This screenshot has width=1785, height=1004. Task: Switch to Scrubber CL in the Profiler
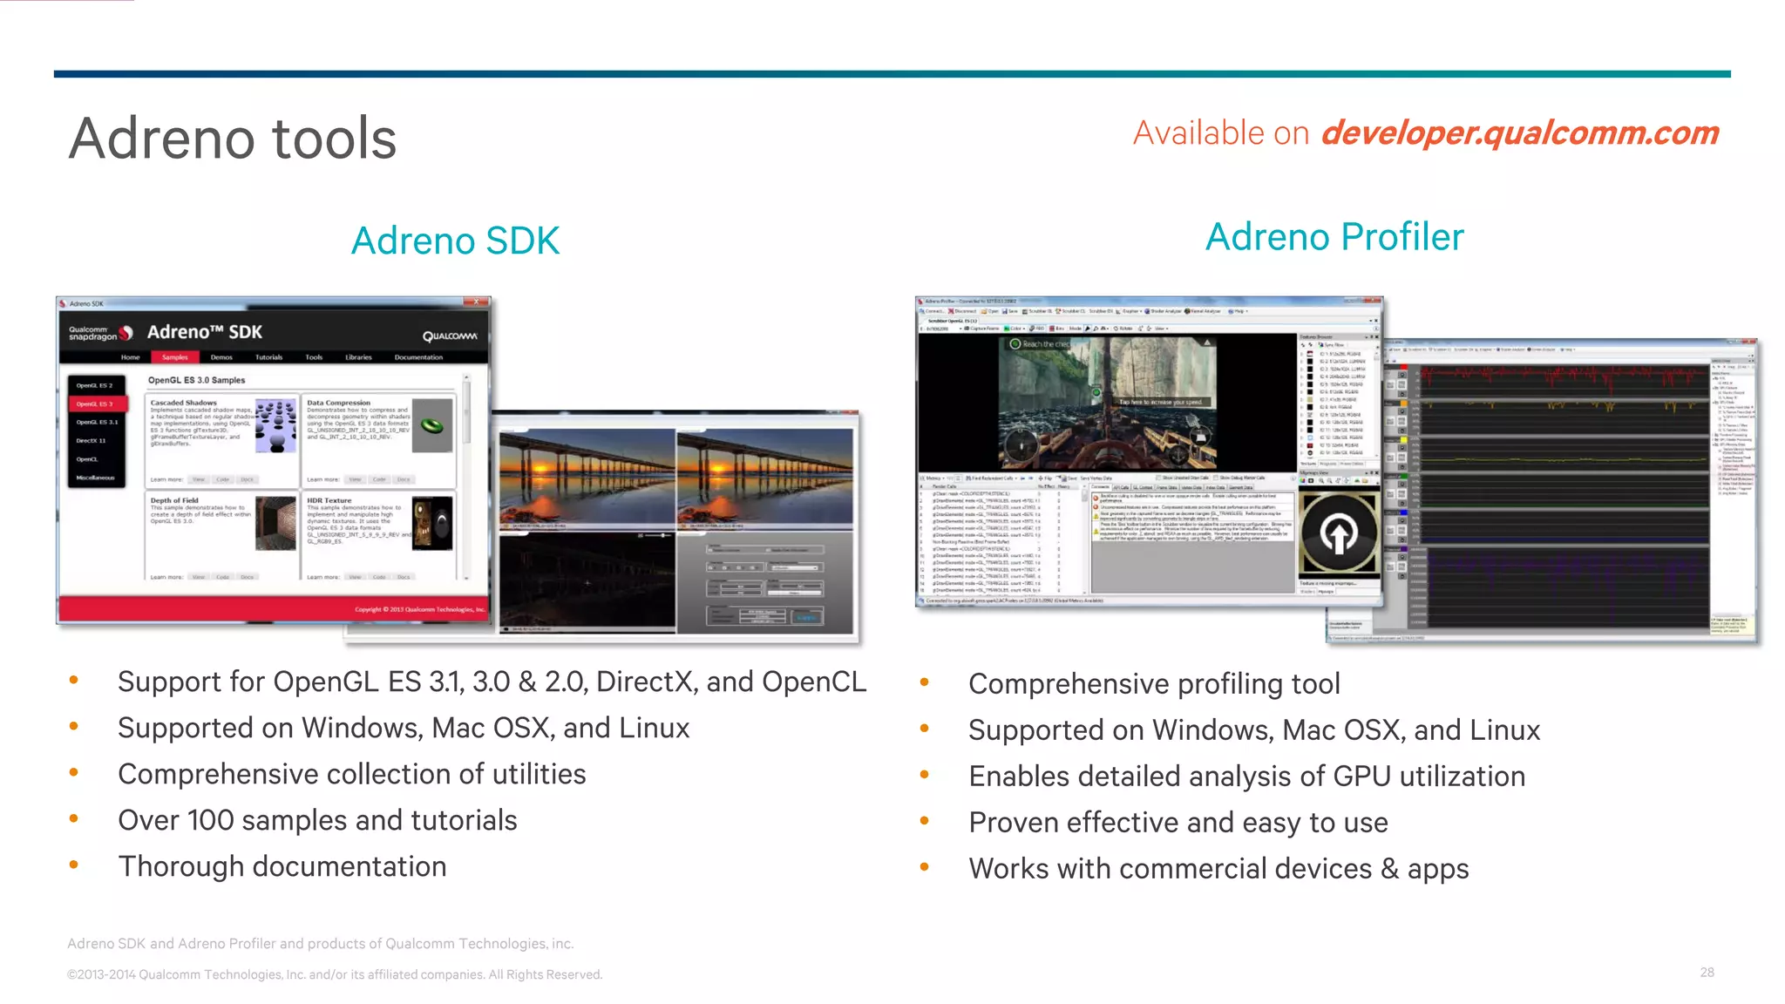[1070, 311]
